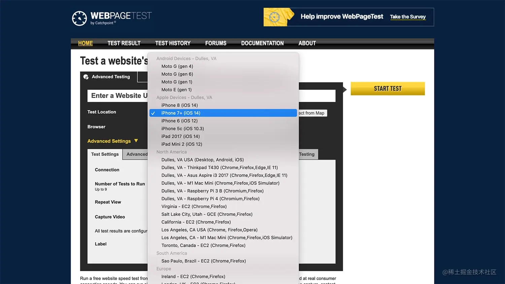This screenshot has height=284, width=505.
Task: Open DOCUMENTATION nav item
Action: click(262, 43)
